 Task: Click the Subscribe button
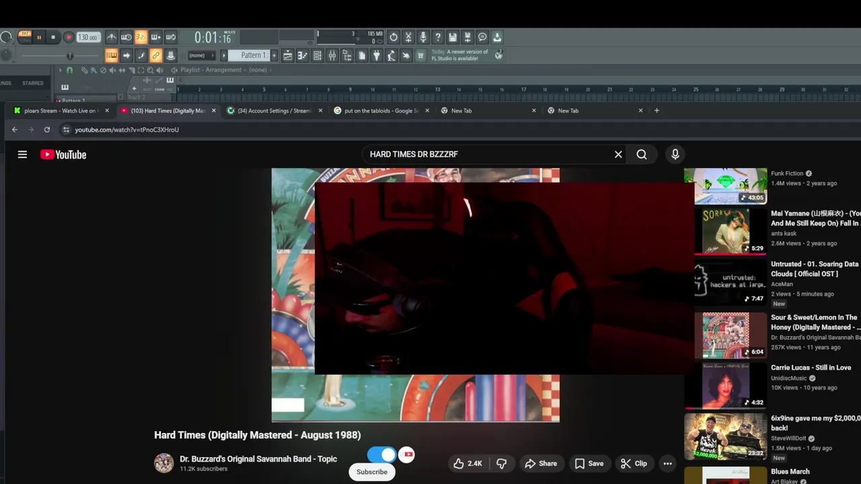pos(372,472)
